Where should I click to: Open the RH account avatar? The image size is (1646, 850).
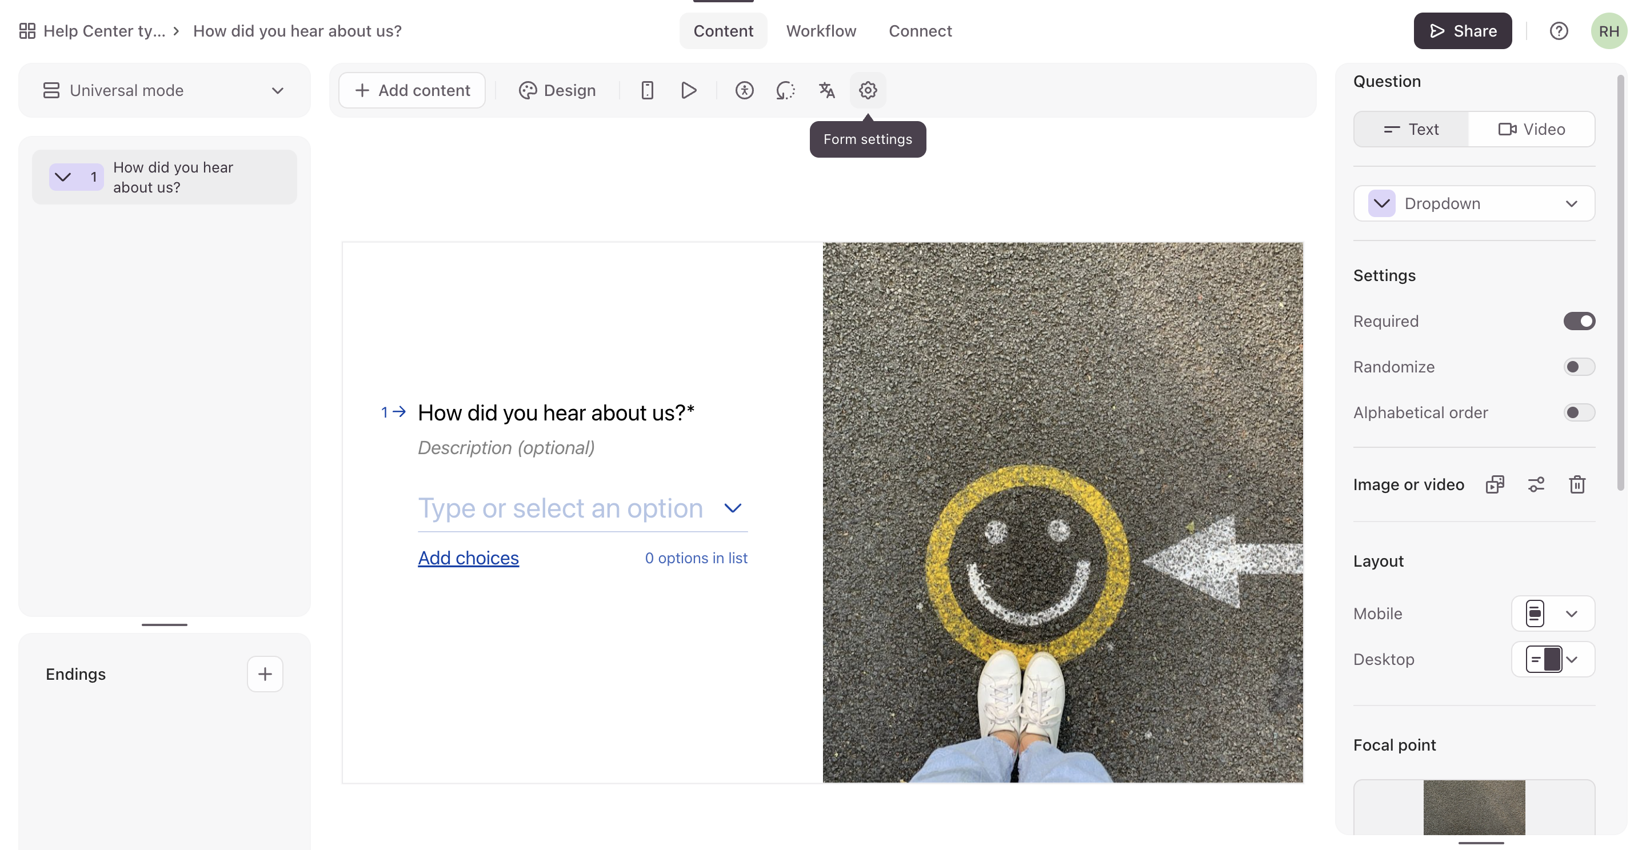1608,31
